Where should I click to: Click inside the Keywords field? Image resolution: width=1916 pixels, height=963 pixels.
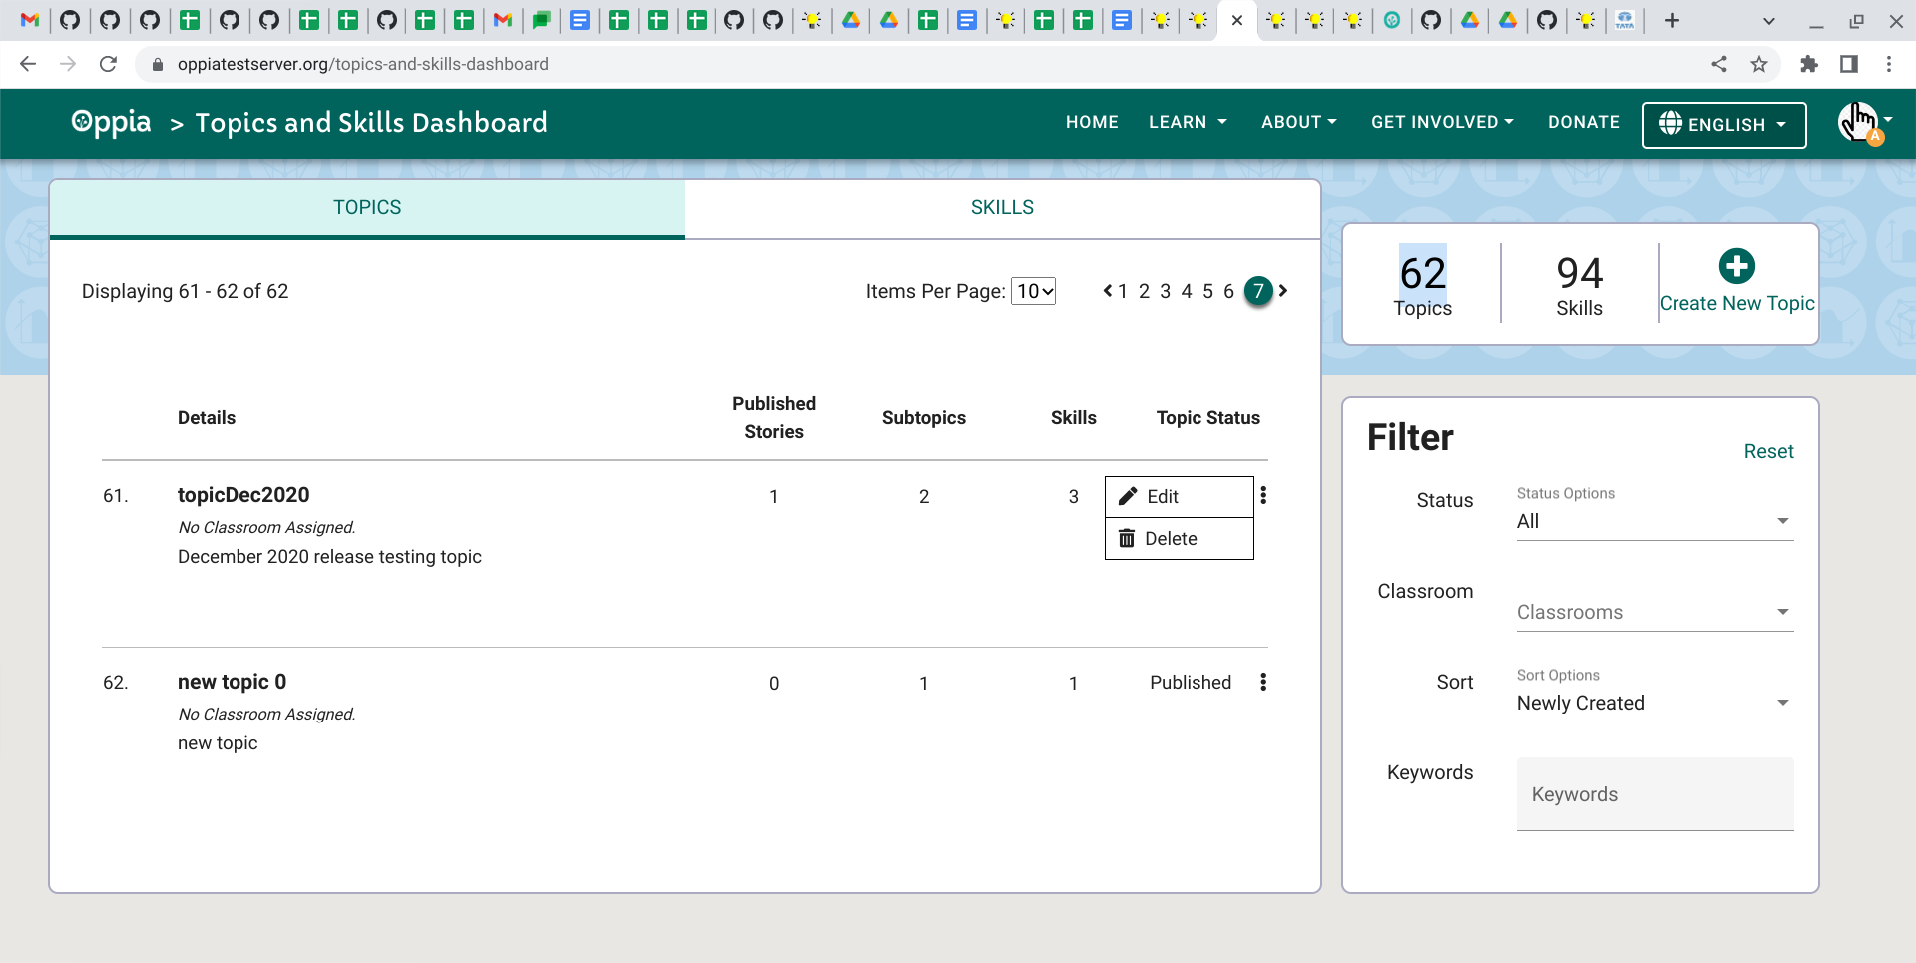coord(1654,794)
